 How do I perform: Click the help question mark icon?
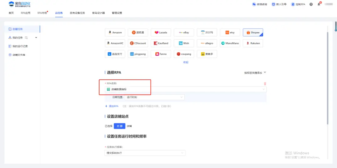(x=311, y=4)
